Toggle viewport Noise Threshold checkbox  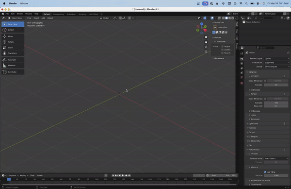[x=265, y=81]
